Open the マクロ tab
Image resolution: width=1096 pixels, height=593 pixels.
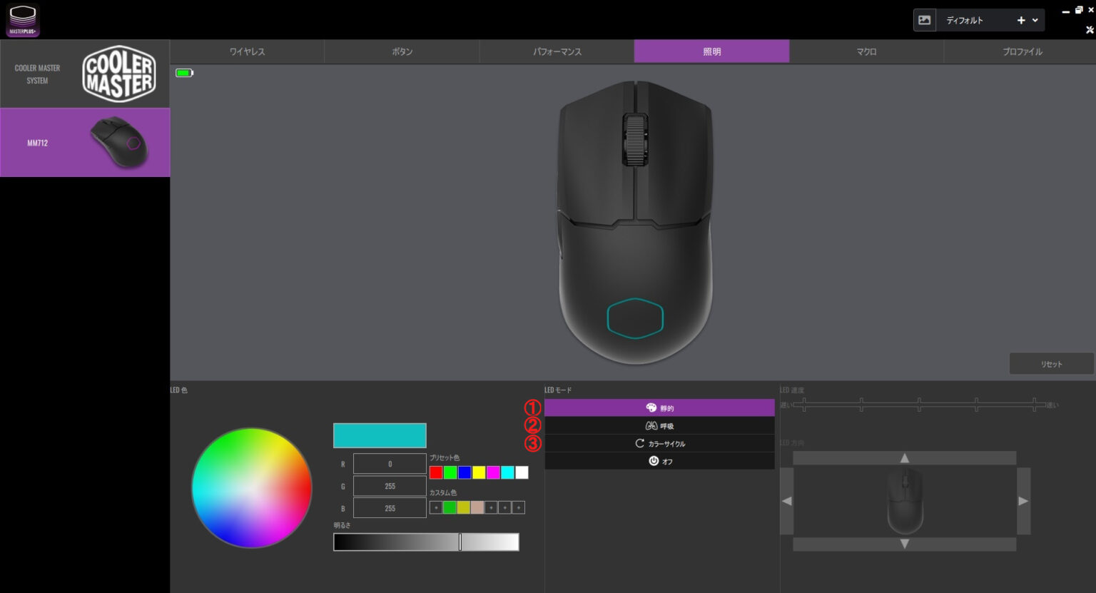pyautogui.click(x=866, y=51)
